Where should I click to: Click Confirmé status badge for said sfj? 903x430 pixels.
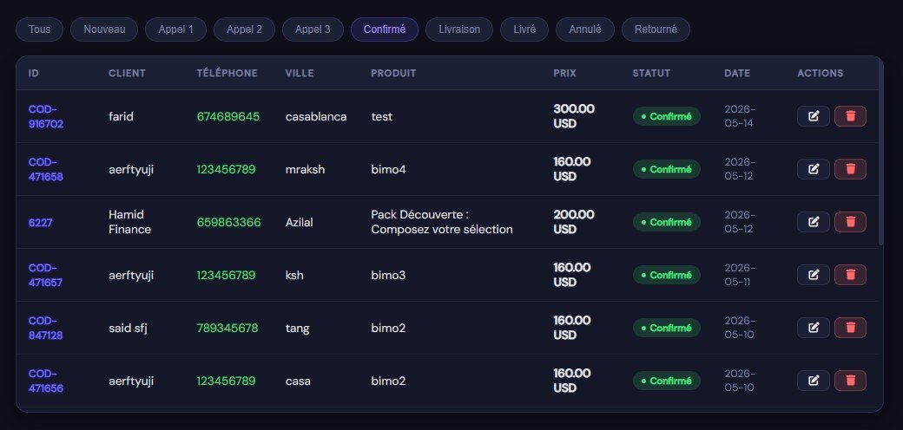667,328
